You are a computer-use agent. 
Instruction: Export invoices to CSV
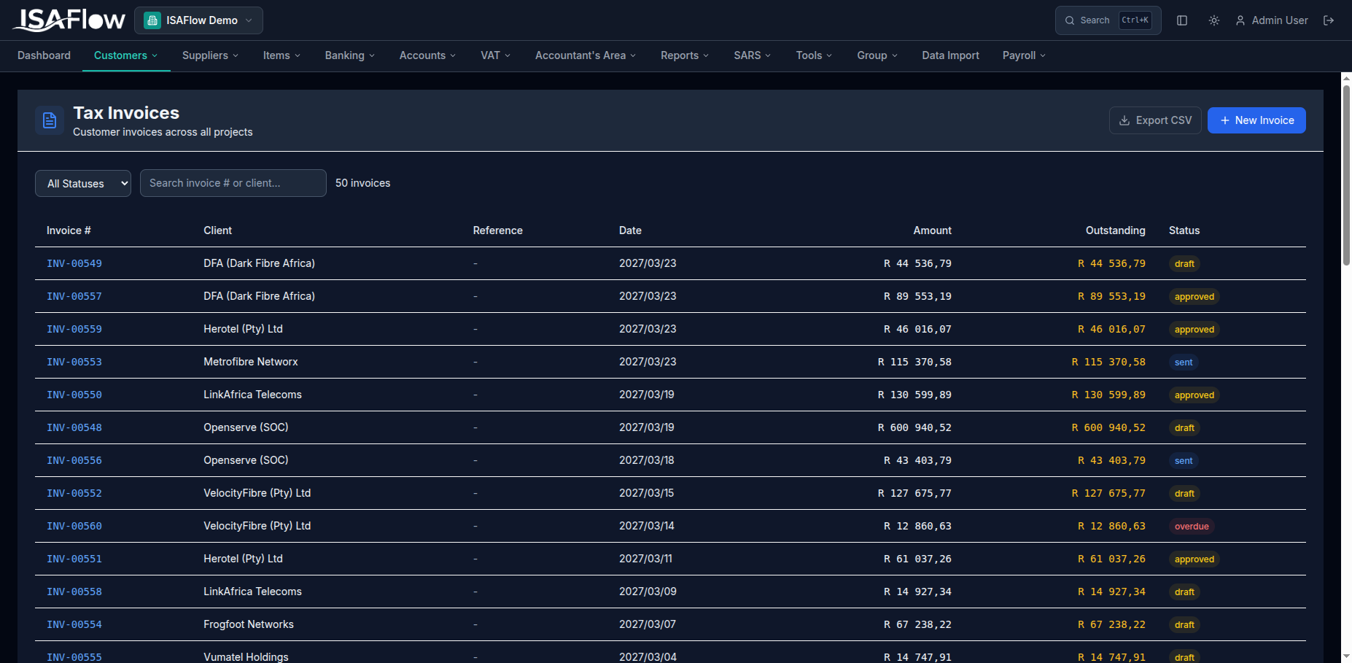(1156, 120)
